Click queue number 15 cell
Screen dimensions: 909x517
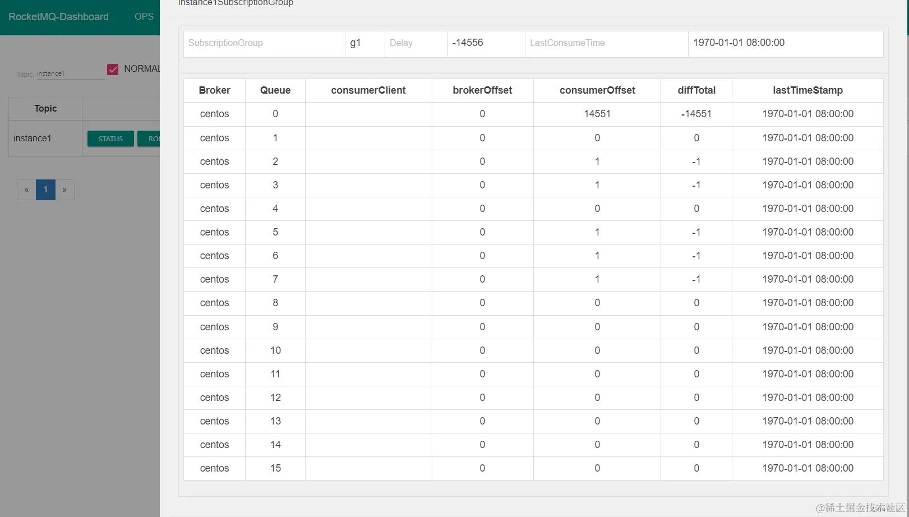click(x=275, y=468)
